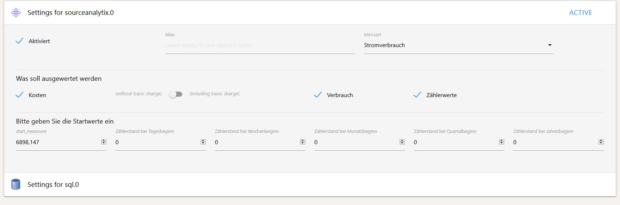Switch the basic charge toggle on
620x205 pixels.
[176, 94]
